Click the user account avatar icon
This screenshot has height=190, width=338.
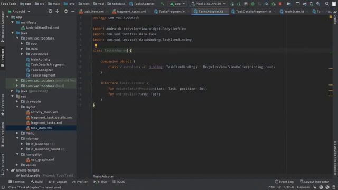tap(334, 4)
